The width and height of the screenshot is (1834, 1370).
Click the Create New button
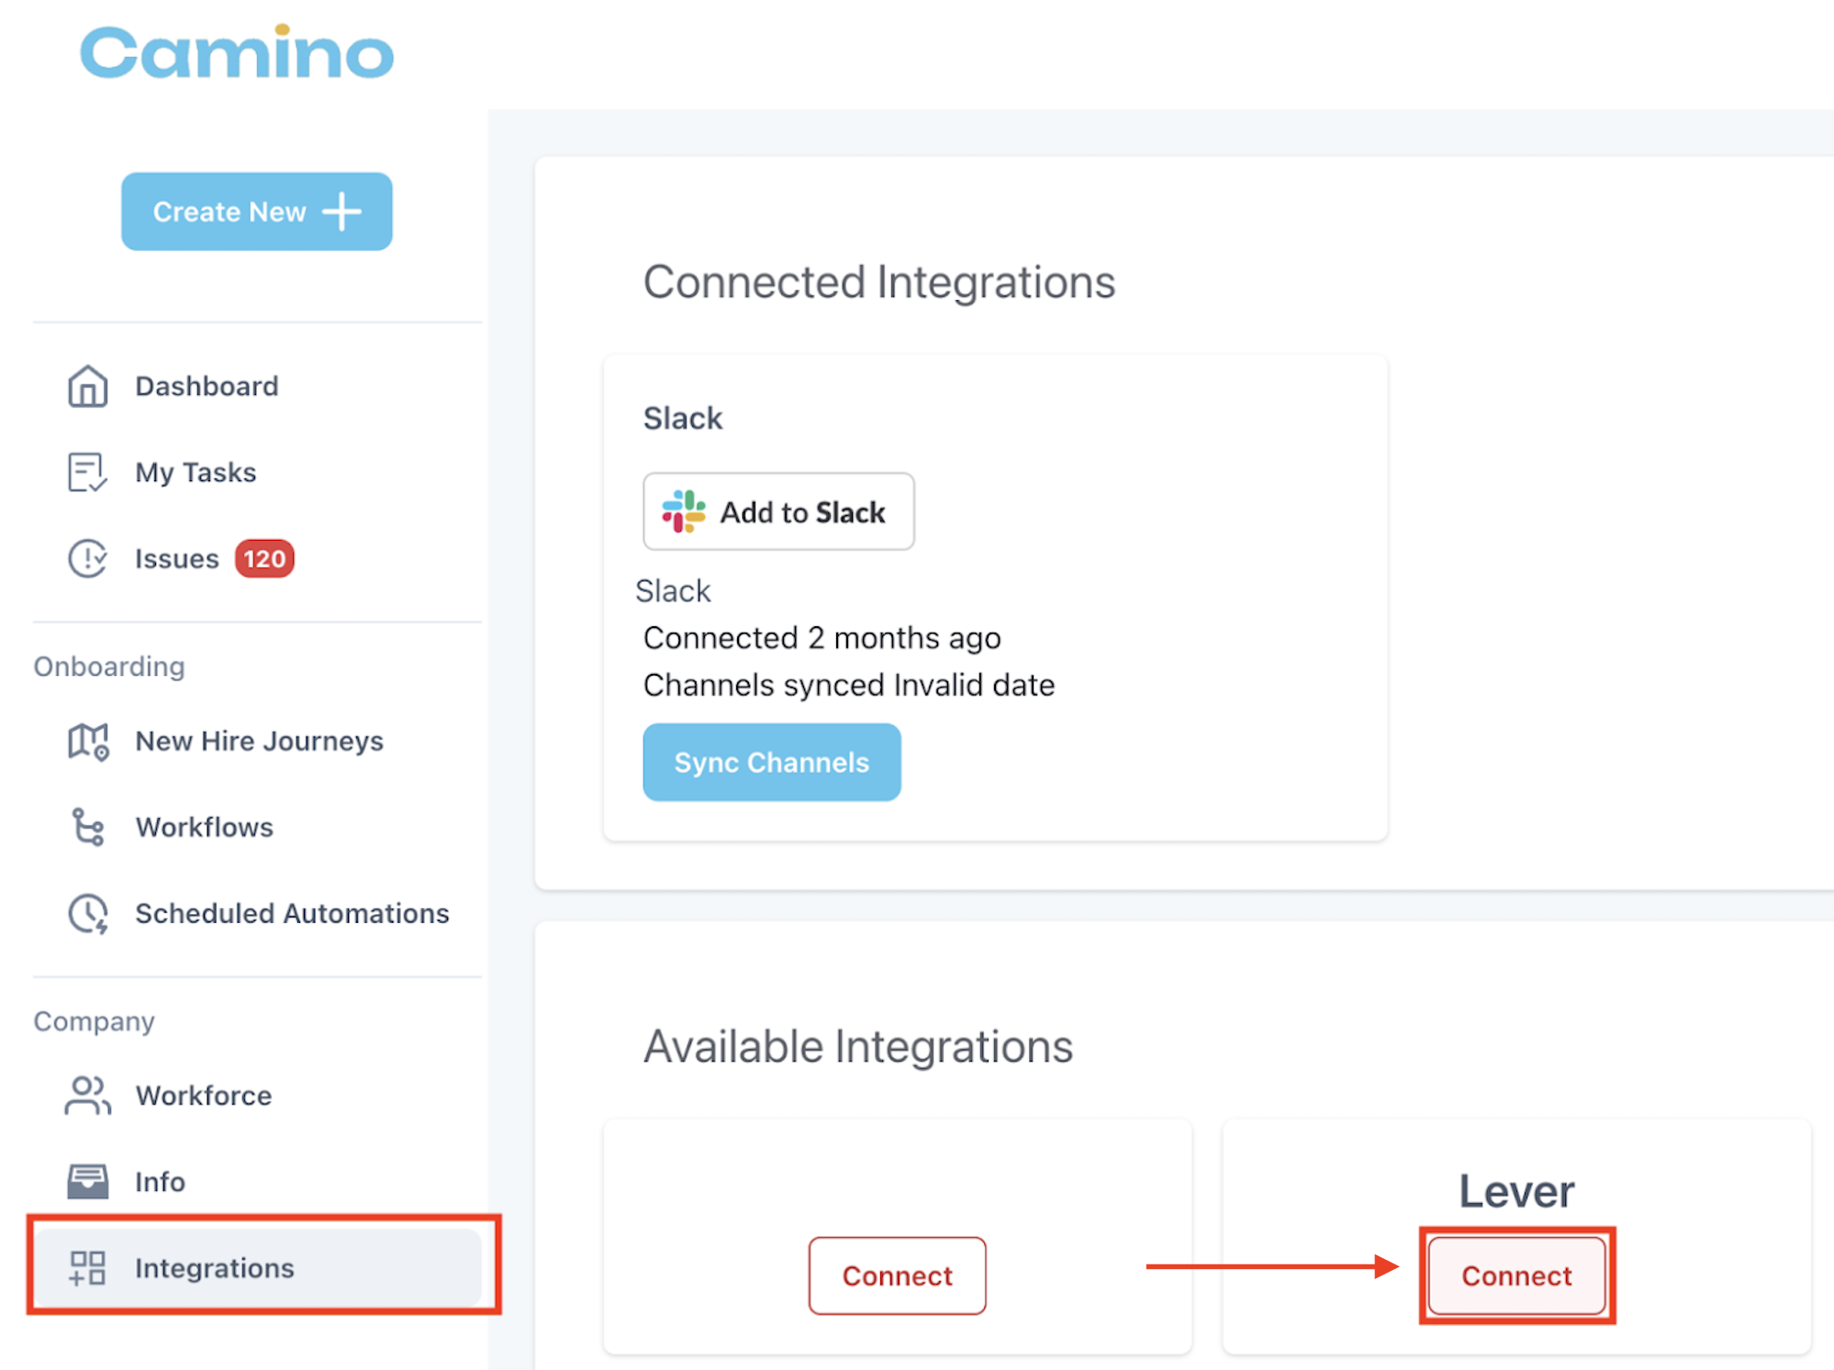pos(257,211)
